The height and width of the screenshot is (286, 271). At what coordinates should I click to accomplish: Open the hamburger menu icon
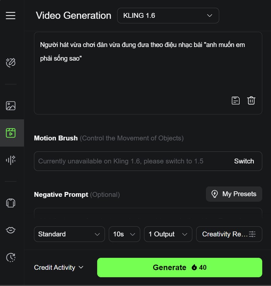click(11, 16)
